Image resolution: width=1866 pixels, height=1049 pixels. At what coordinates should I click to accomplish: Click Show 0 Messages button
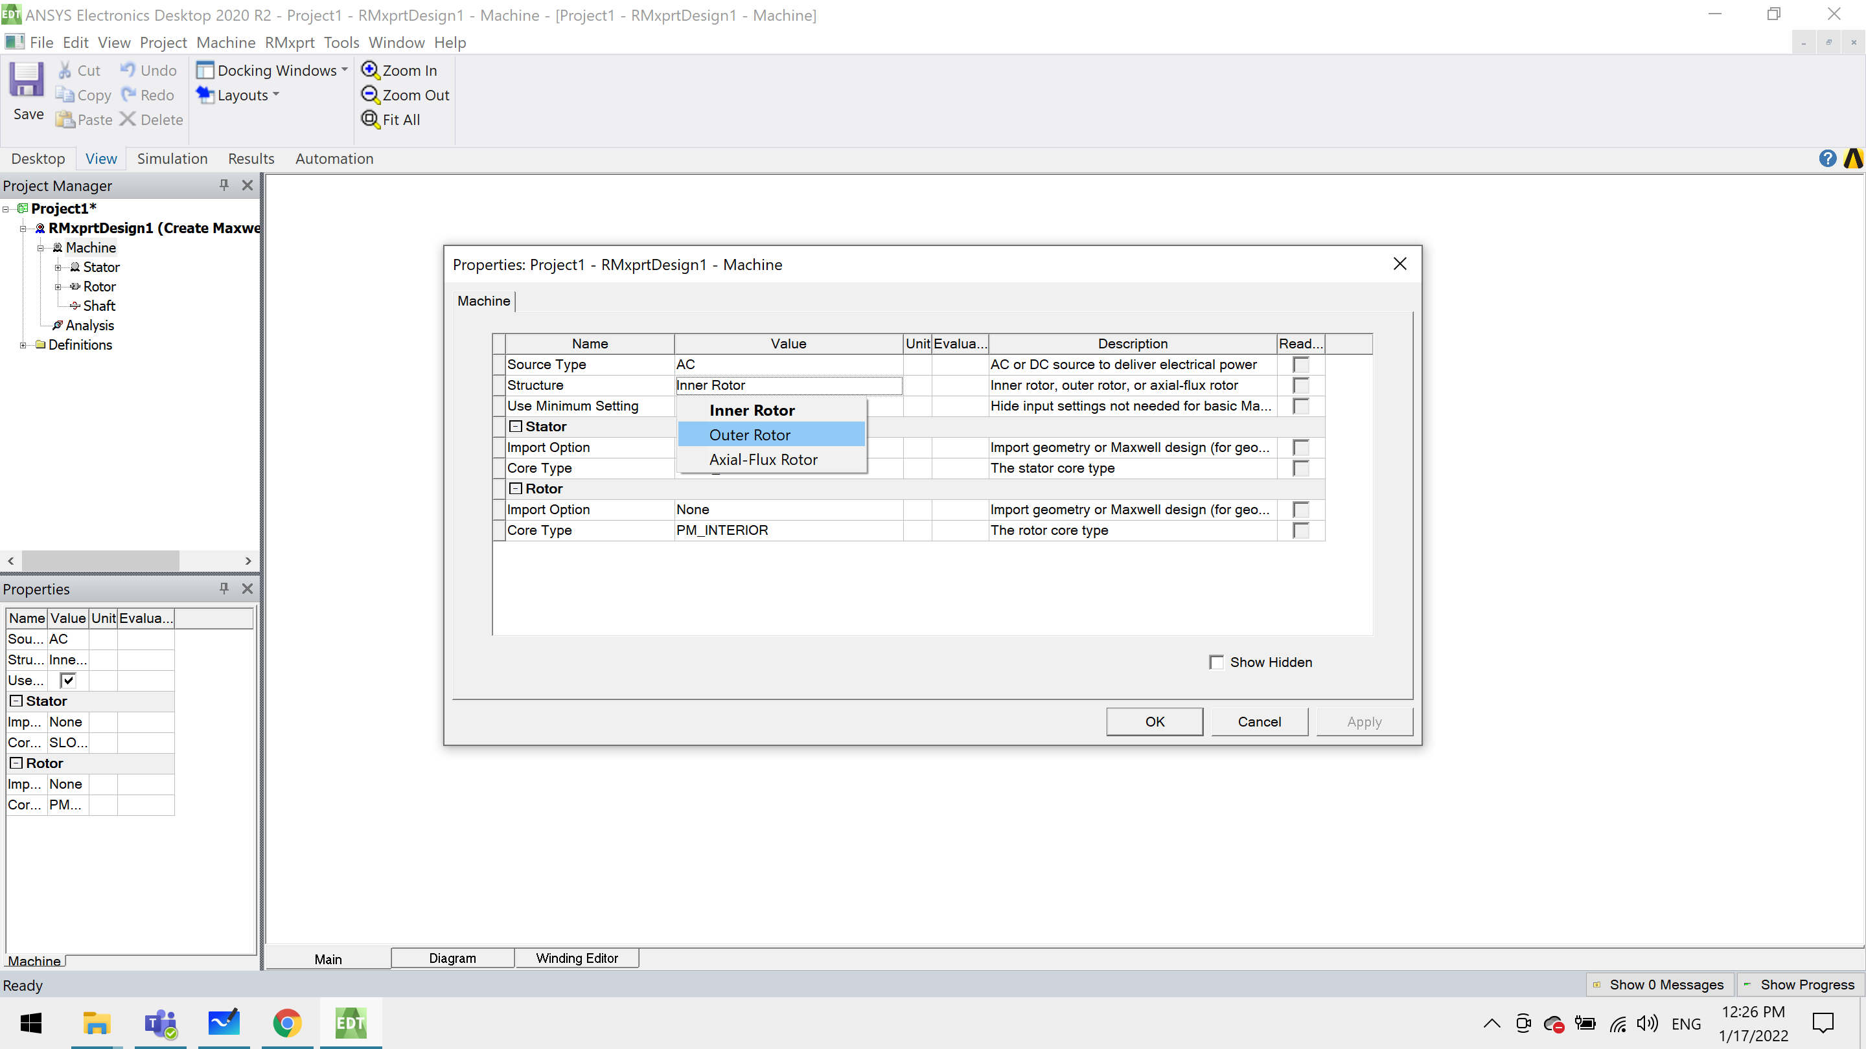point(1659,984)
